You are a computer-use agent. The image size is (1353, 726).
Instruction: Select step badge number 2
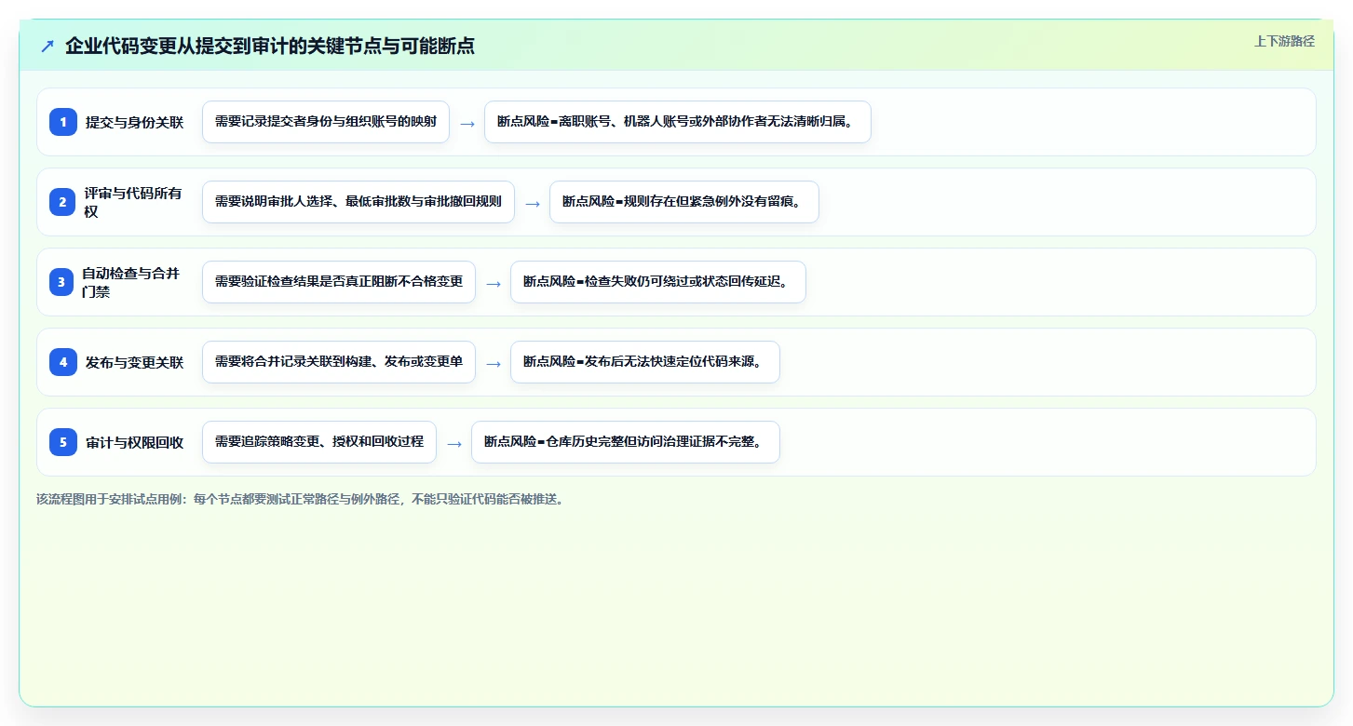(63, 202)
